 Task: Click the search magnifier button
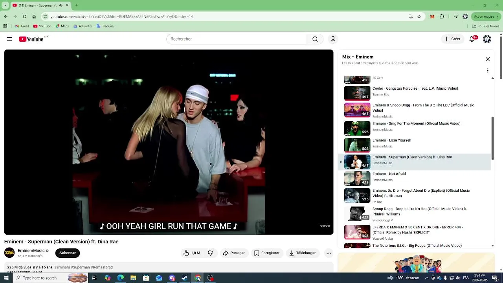pos(315,39)
